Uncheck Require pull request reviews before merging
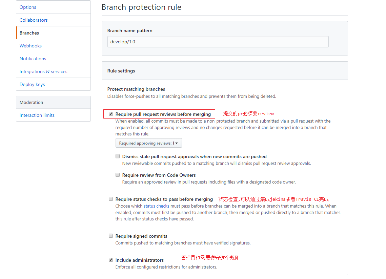The width and height of the screenshot is (386, 279). [x=111, y=114]
